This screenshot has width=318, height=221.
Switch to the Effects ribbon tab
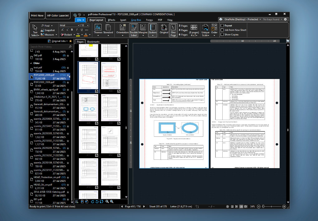[x=111, y=20]
